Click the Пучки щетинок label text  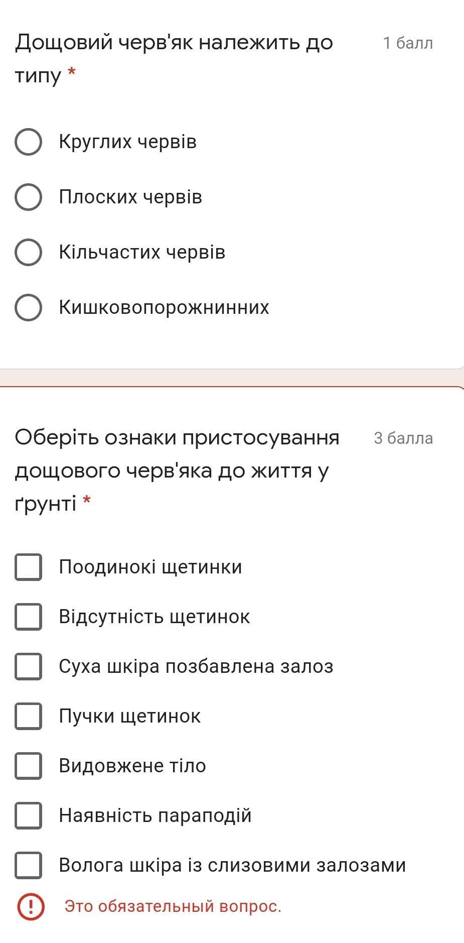click(x=129, y=716)
